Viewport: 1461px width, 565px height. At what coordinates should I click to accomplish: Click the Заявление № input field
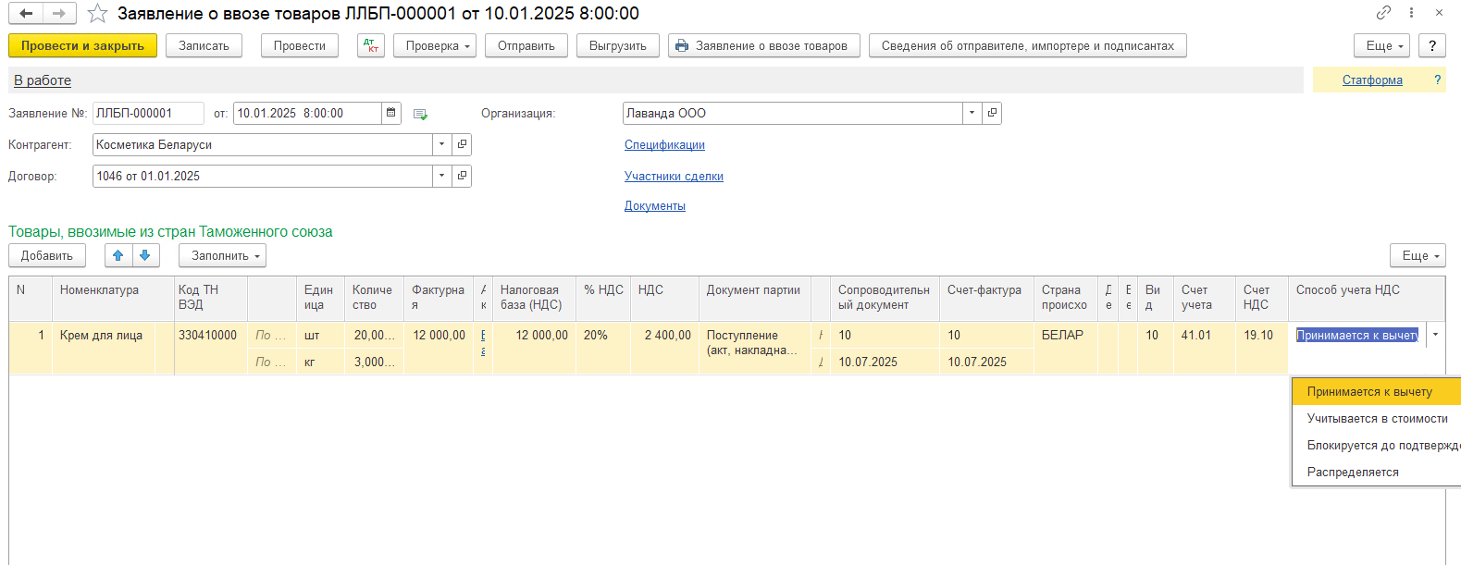(148, 113)
